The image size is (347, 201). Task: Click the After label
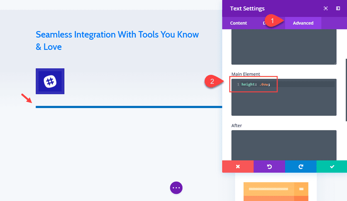tap(237, 126)
